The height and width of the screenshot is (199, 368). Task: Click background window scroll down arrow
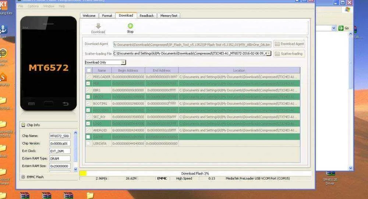coord(351,168)
